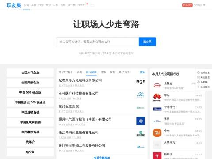
Task: Open the 全国人气企业 sidebar entry
Action: pyautogui.click(x=30, y=72)
